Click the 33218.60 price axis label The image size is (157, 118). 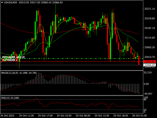tap(149, 18)
